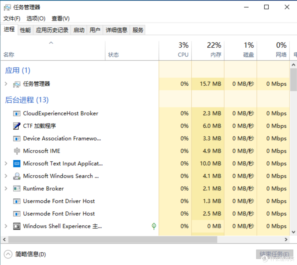Switch to the 性能 tab
This screenshot has height=265, width=297.
click(25, 30)
